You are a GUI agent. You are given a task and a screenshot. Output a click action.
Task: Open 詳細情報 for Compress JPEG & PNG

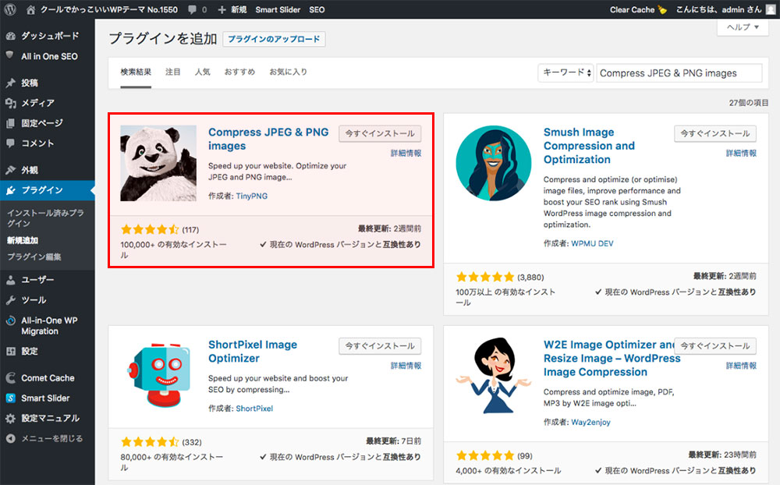[x=406, y=153]
